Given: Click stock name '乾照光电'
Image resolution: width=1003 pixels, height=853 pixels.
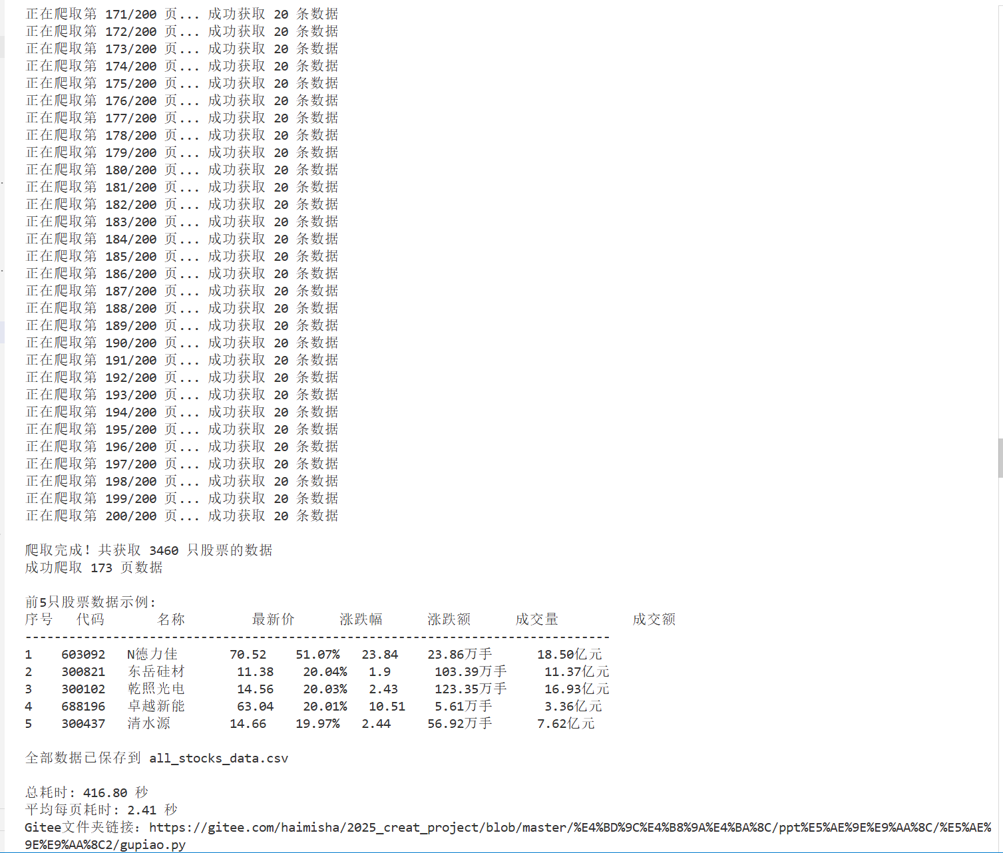Looking at the screenshot, I should point(156,689).
